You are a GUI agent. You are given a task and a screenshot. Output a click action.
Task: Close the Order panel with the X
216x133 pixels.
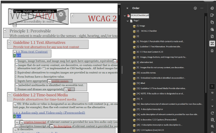(x=127, y=8)
